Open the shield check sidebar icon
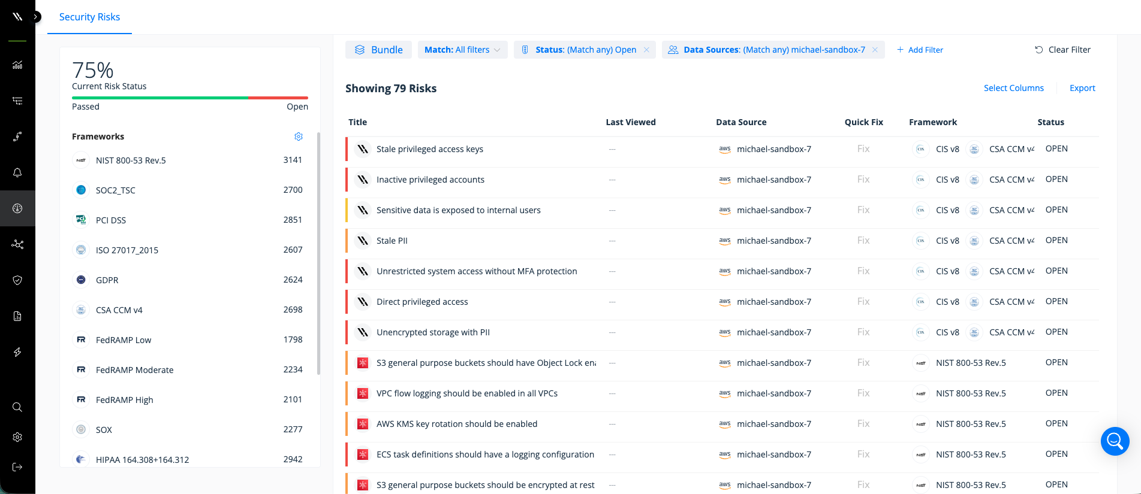 click(x=17, y=280)
